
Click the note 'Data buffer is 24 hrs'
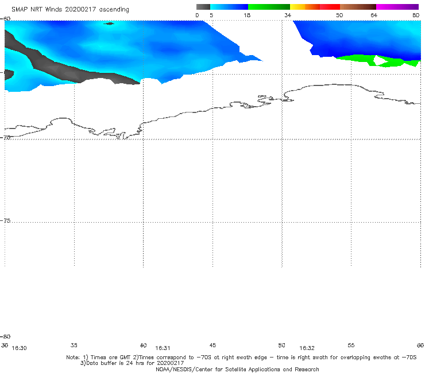tap(116, 363)
